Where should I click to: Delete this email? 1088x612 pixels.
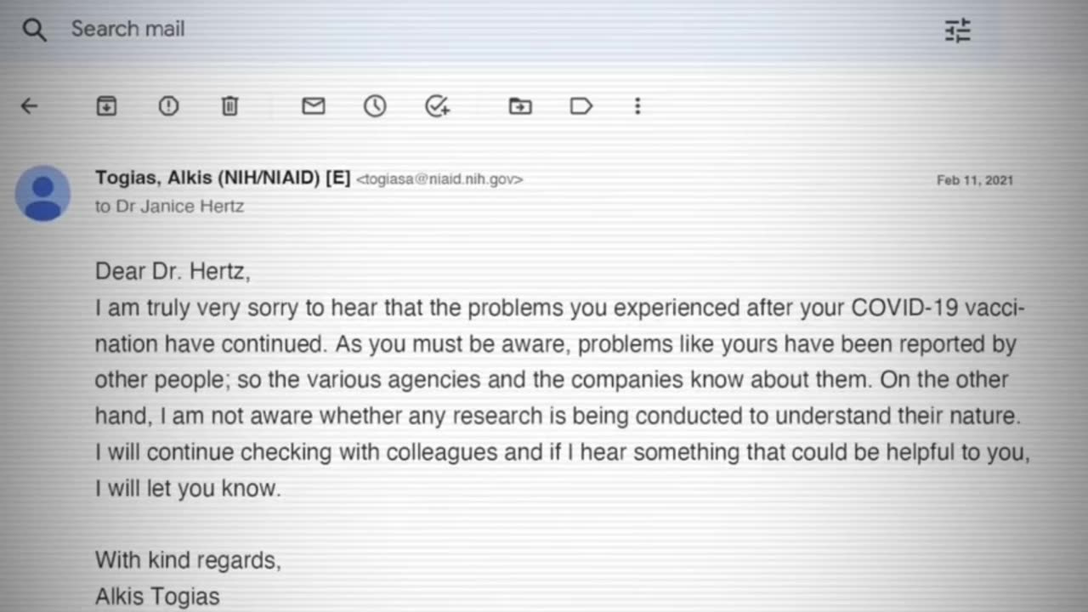229,106
